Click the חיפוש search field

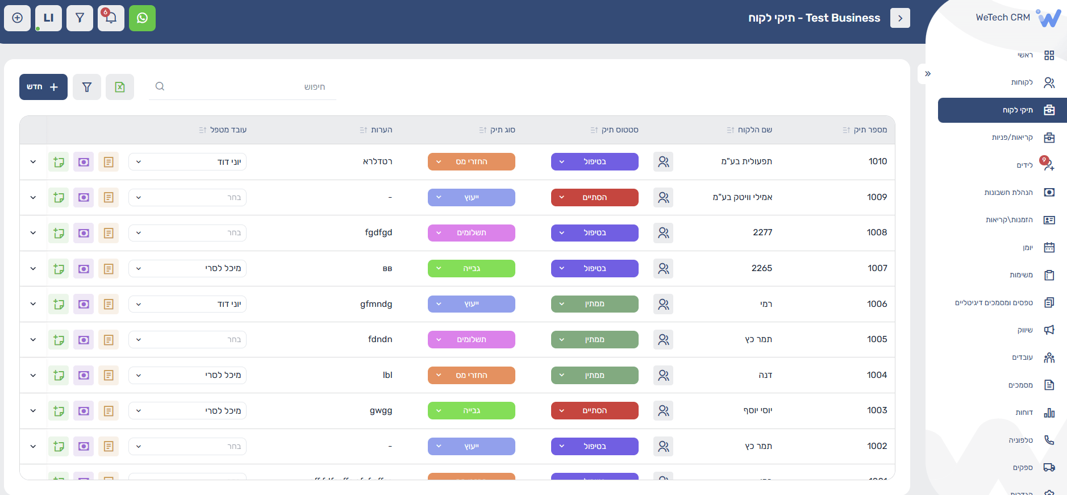244,87
